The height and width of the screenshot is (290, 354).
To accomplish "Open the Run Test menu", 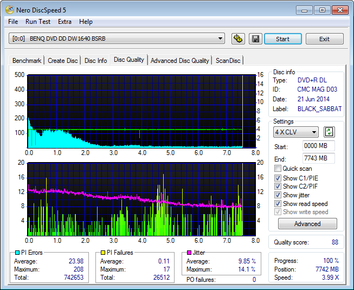I will (x=38, y=22).
